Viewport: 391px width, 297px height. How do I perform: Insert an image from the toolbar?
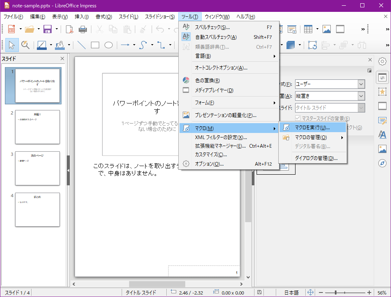pos(326,29)
